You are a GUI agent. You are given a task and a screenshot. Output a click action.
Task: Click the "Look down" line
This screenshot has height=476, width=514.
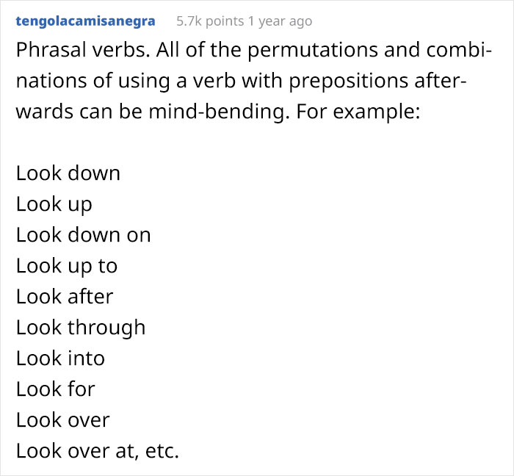[68, 173]
